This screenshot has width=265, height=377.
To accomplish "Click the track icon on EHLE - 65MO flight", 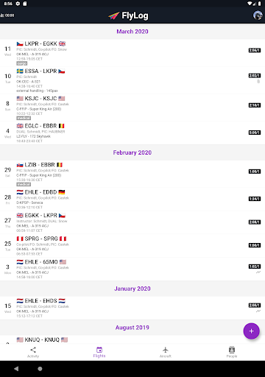I will coord(258,272).
